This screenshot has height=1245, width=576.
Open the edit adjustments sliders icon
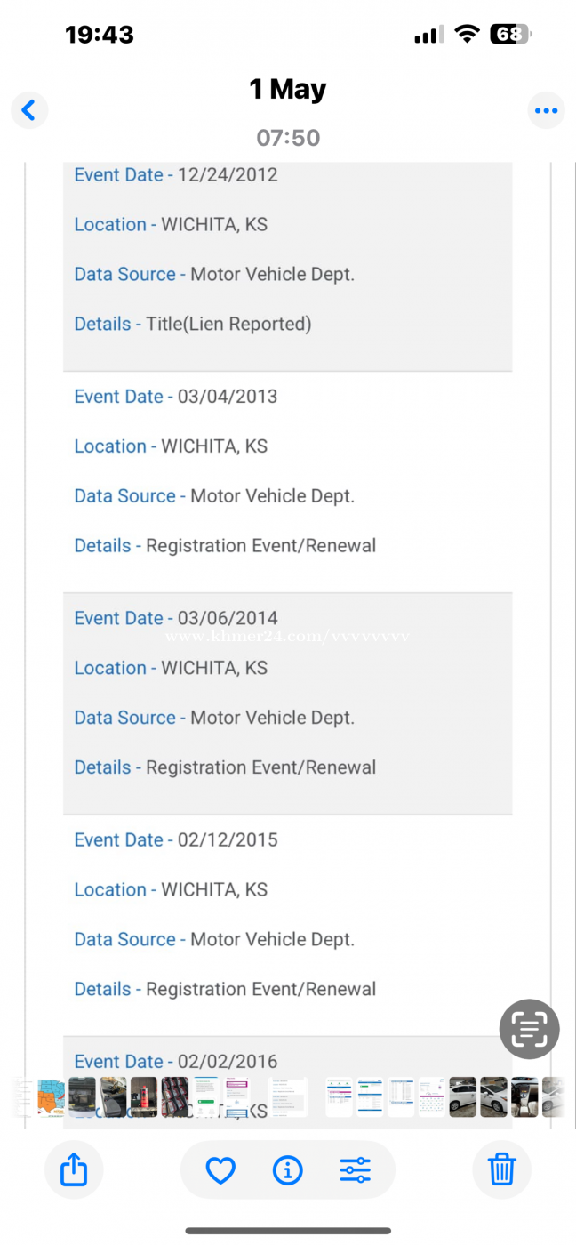pos(355,1170)
